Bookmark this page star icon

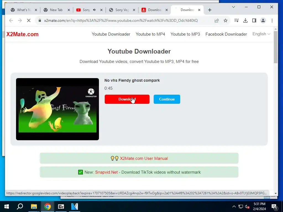(226, 20)
